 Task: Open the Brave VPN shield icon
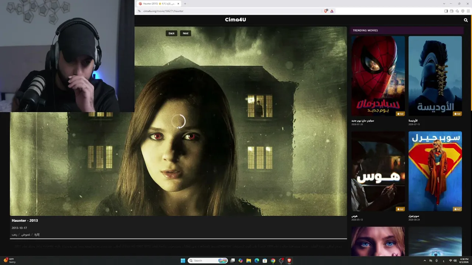(x=463, y=11)
